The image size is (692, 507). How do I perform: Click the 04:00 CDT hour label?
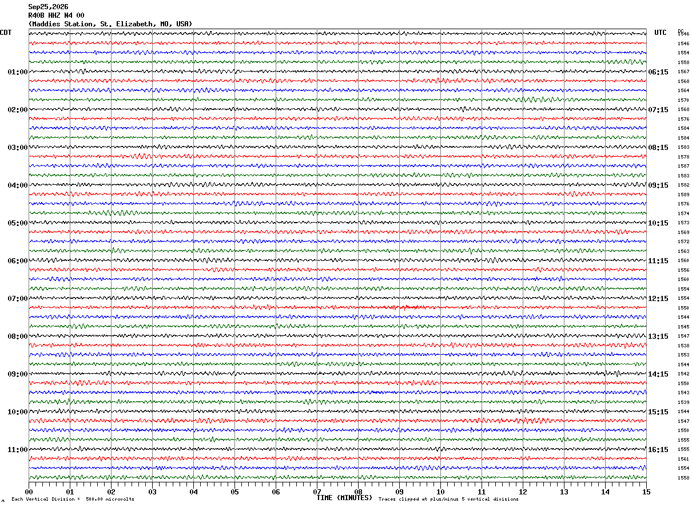click(18, 185)
